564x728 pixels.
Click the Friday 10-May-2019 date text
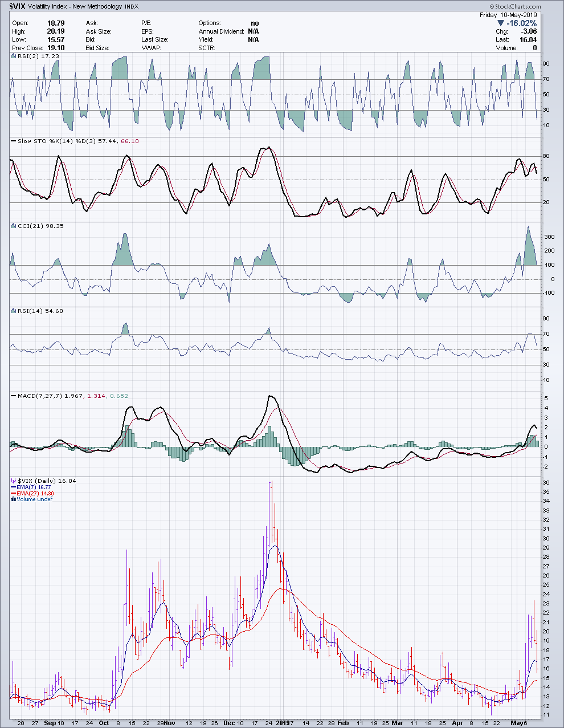(510, 15)
